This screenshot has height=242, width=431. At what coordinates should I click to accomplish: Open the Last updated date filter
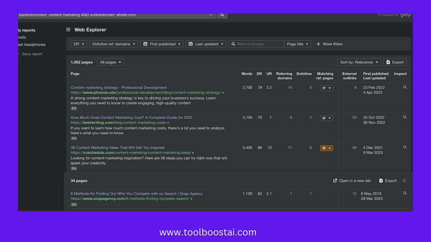pos(206,44)
